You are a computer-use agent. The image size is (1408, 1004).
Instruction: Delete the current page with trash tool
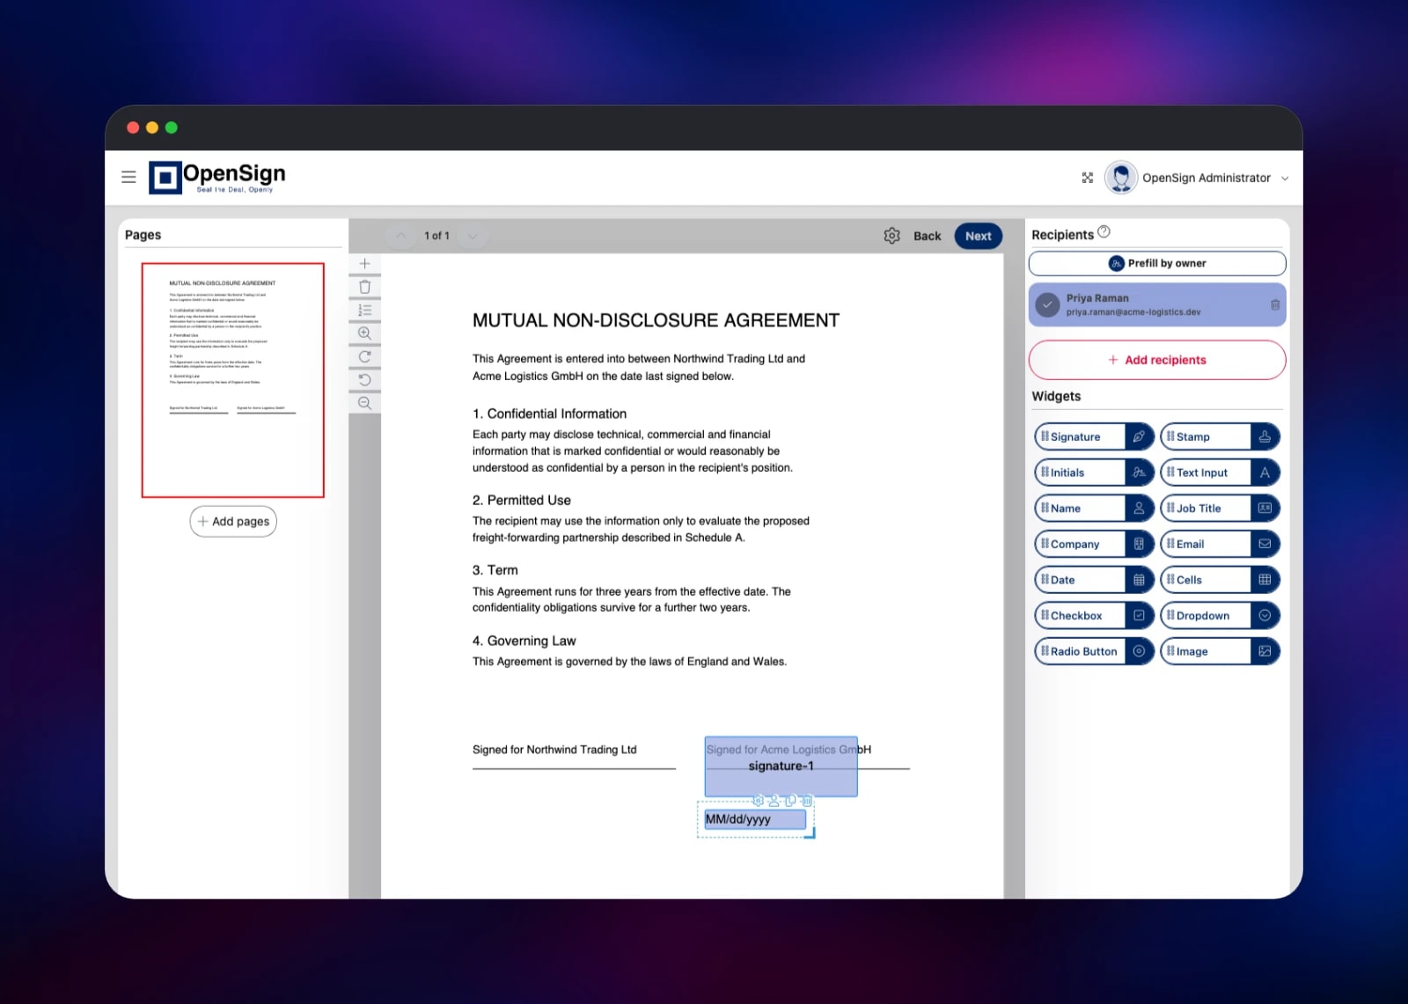(x=364, y=287)
